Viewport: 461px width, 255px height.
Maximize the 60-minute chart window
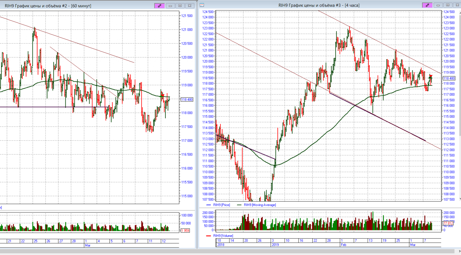pos(180,6)
